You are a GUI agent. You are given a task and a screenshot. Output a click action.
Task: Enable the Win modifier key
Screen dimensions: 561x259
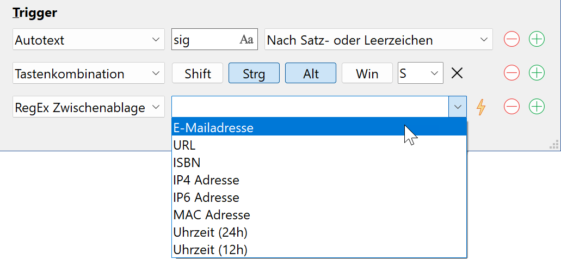pyautogui.click(x=367, y=73)
